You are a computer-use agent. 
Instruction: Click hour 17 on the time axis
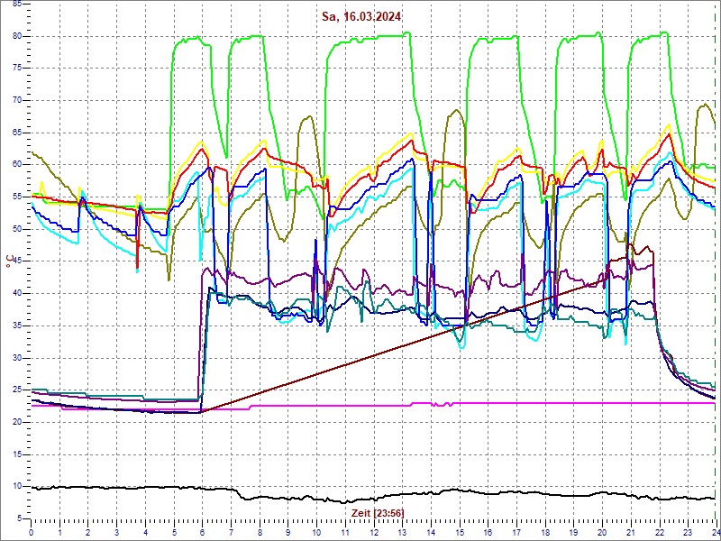516,532
